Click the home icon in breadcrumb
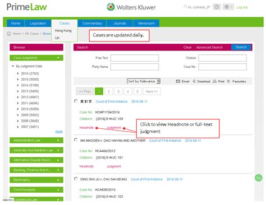The height and width of the screenshot is (205, 266). point(9,34)
